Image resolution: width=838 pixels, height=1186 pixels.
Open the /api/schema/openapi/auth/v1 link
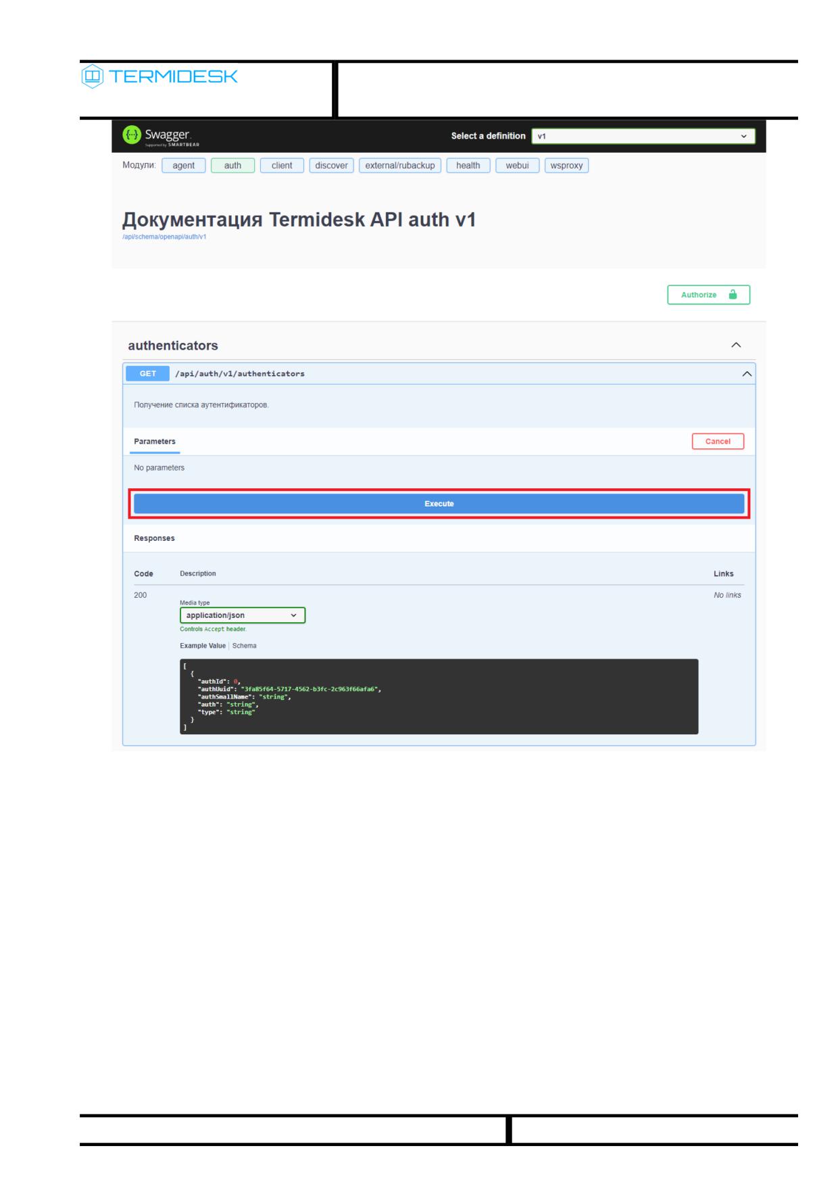164,237
